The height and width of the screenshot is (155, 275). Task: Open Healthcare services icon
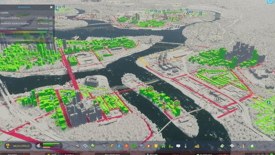[x=126, y=146]
